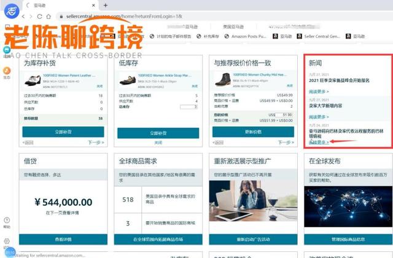Open headline about 巴林增值税

346,133
